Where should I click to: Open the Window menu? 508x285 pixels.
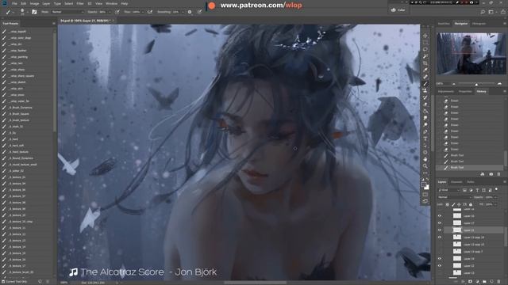[111, 3]
